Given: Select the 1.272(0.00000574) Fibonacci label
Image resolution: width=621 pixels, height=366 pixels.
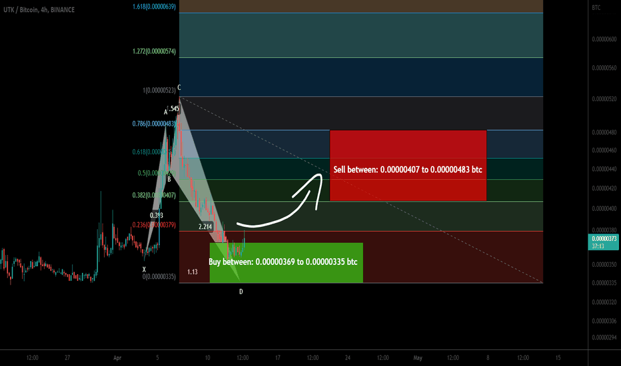Looking at the screenshot, I should click(154, 51).
